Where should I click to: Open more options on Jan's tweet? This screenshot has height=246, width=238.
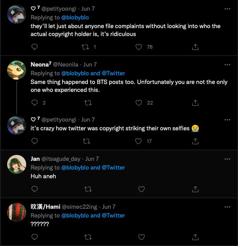pos(227,159)
